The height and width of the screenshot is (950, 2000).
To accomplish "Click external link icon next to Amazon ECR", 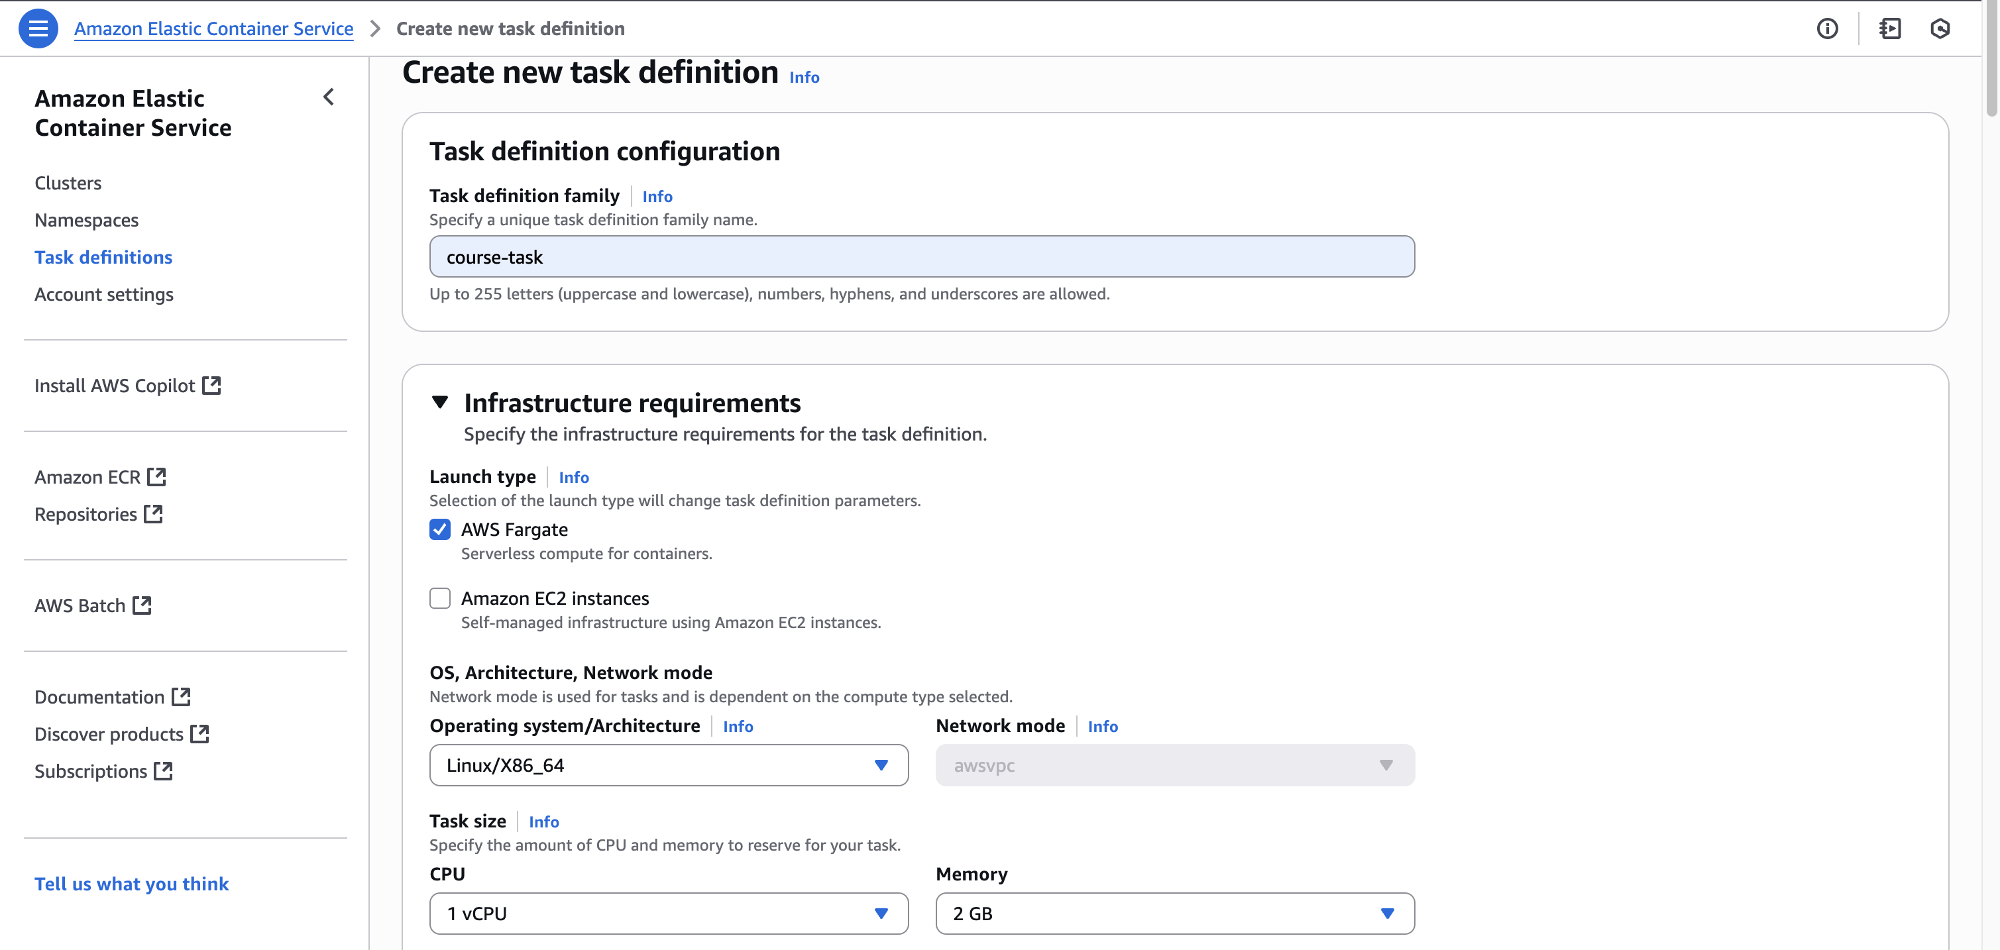I will coord(157,476).
